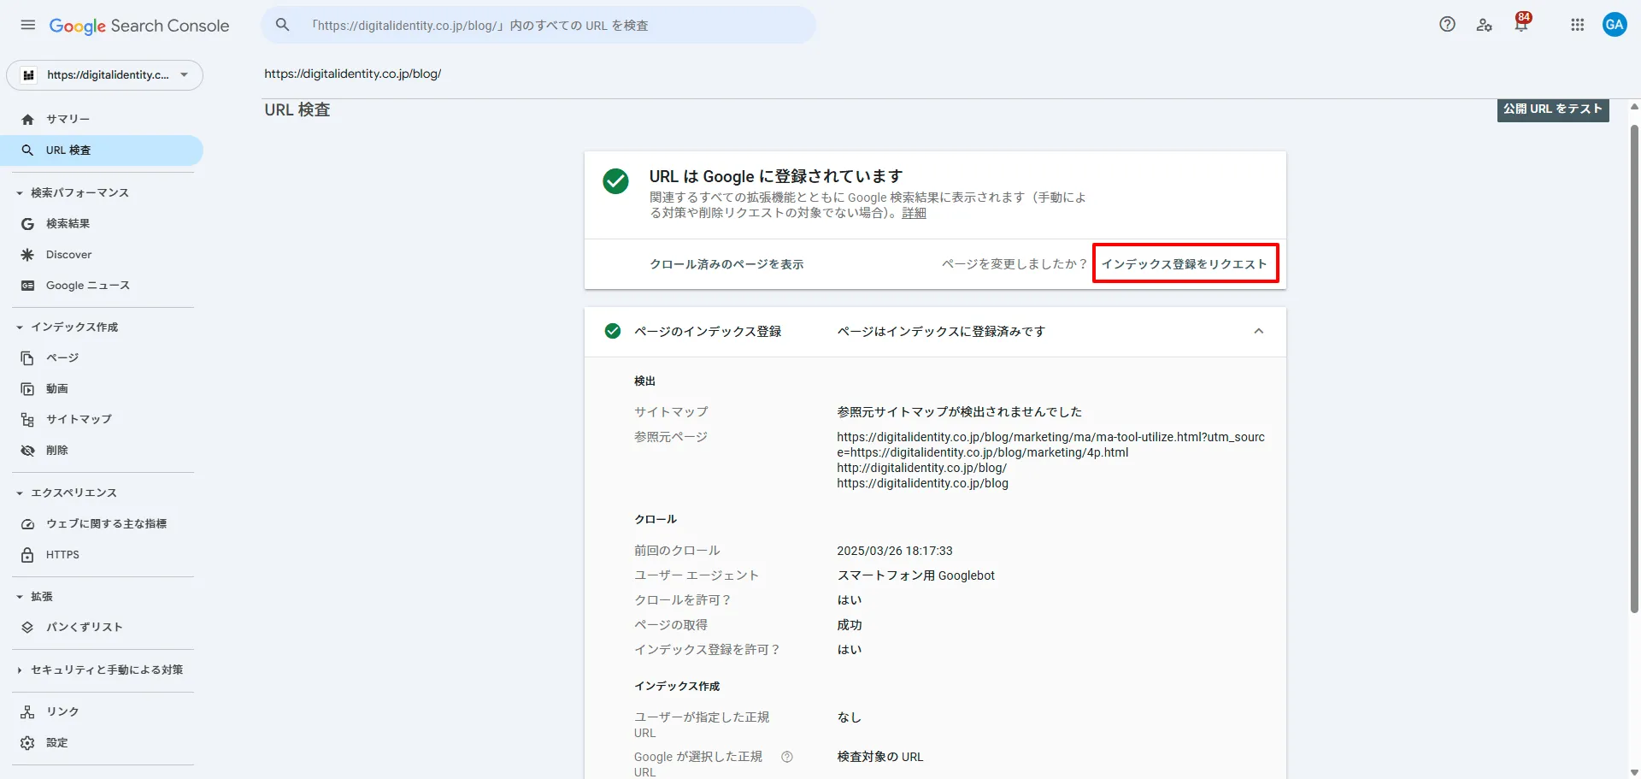Collapse the 検索パフォーマンス section
1641x779 pixels.
coord(19,193)
